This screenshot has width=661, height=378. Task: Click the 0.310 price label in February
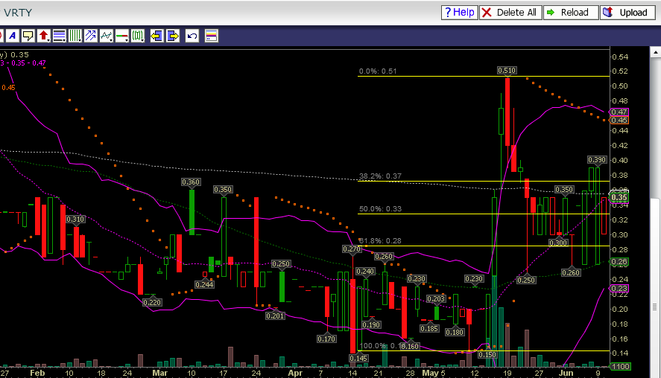pos(75,220)
